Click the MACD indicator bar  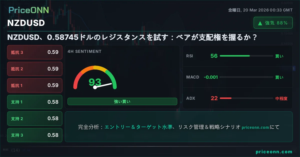point(246,77)
